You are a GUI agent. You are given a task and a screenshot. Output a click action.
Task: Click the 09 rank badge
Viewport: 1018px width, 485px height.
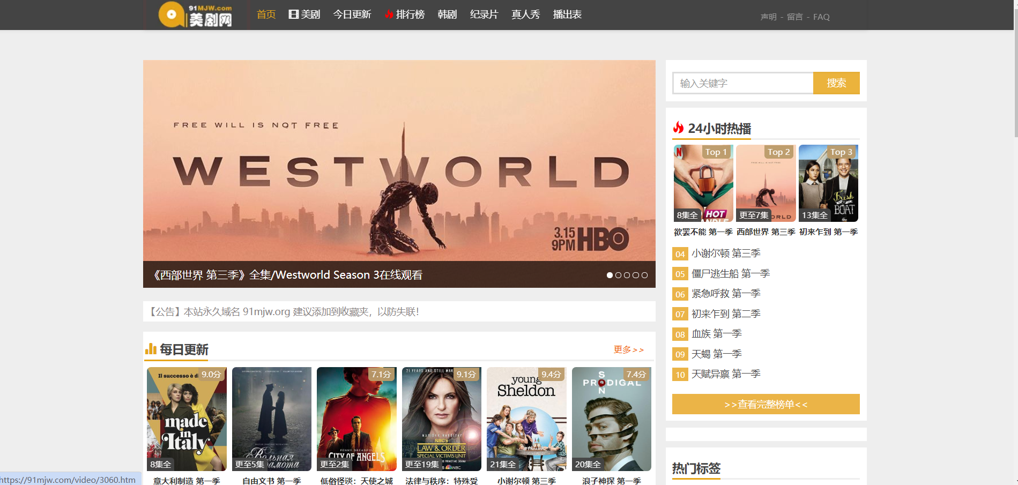[x=680, y=354]
